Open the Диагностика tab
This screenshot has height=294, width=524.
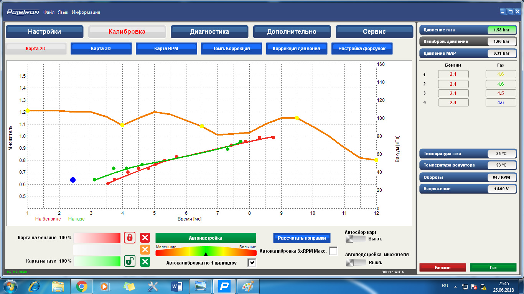(x=209, y=32)
